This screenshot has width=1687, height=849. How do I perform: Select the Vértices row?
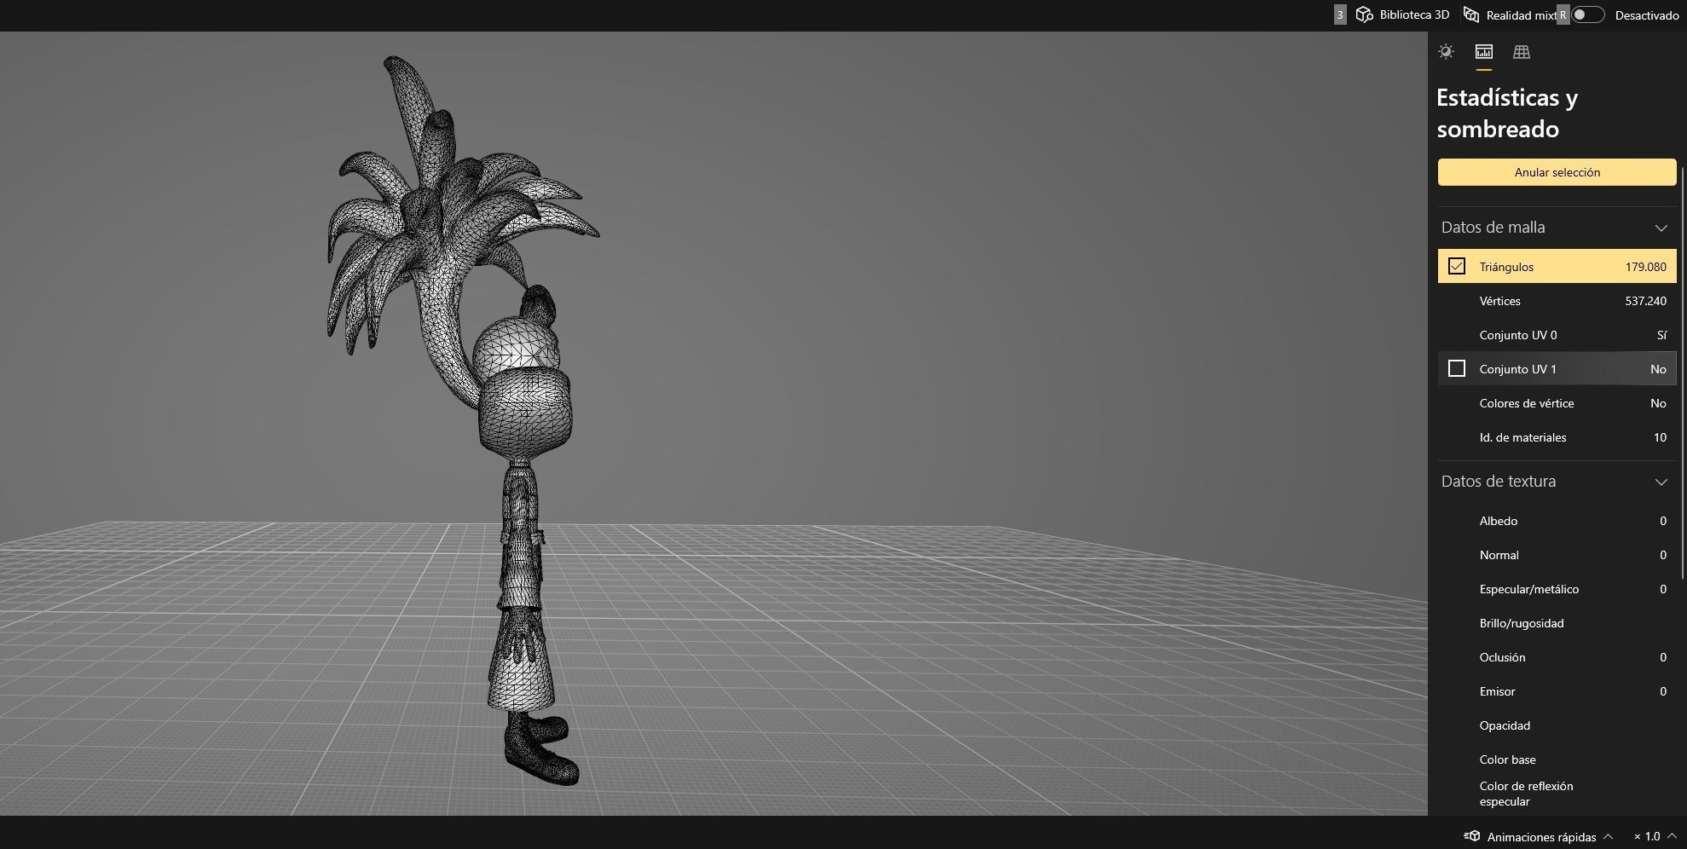(x=1557, y=301)
